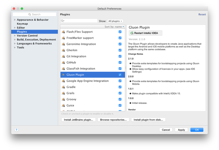The width and height of the screenshot is (219, 150).
Task: Click the Geronimo Integration plugin icon
Action: click(63, 44)
